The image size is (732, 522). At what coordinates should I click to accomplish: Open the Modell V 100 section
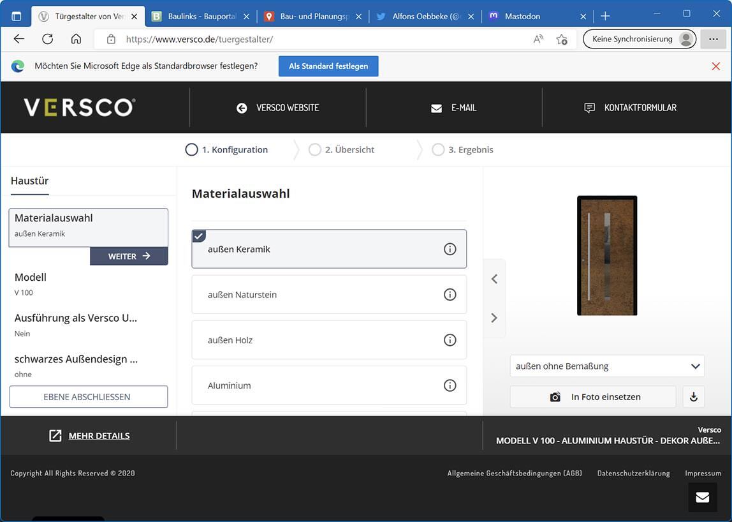88,284
